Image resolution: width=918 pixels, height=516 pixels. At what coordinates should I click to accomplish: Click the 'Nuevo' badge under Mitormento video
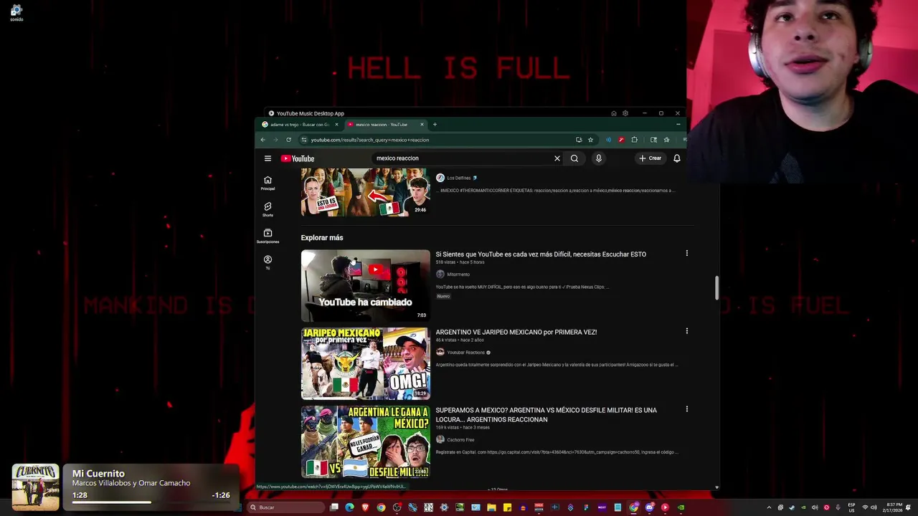pyautogui.click(x=443, y=297)
